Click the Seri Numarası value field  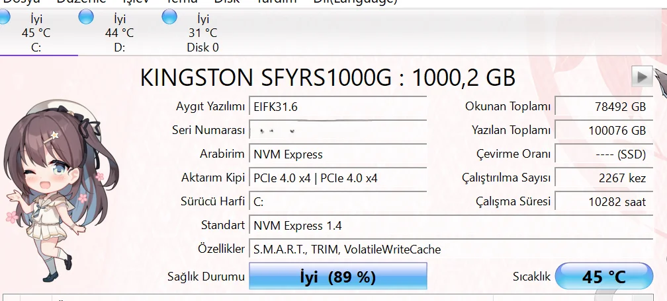click(x=337, y=130)
